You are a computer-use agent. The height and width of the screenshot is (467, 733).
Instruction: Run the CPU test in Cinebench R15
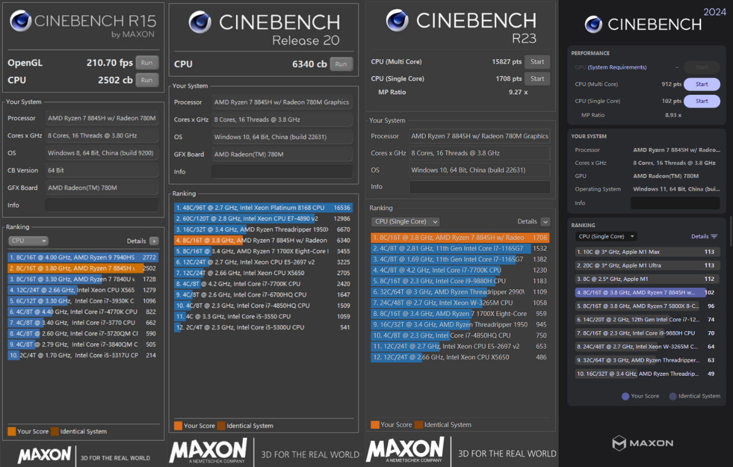(x=147, y=80)
